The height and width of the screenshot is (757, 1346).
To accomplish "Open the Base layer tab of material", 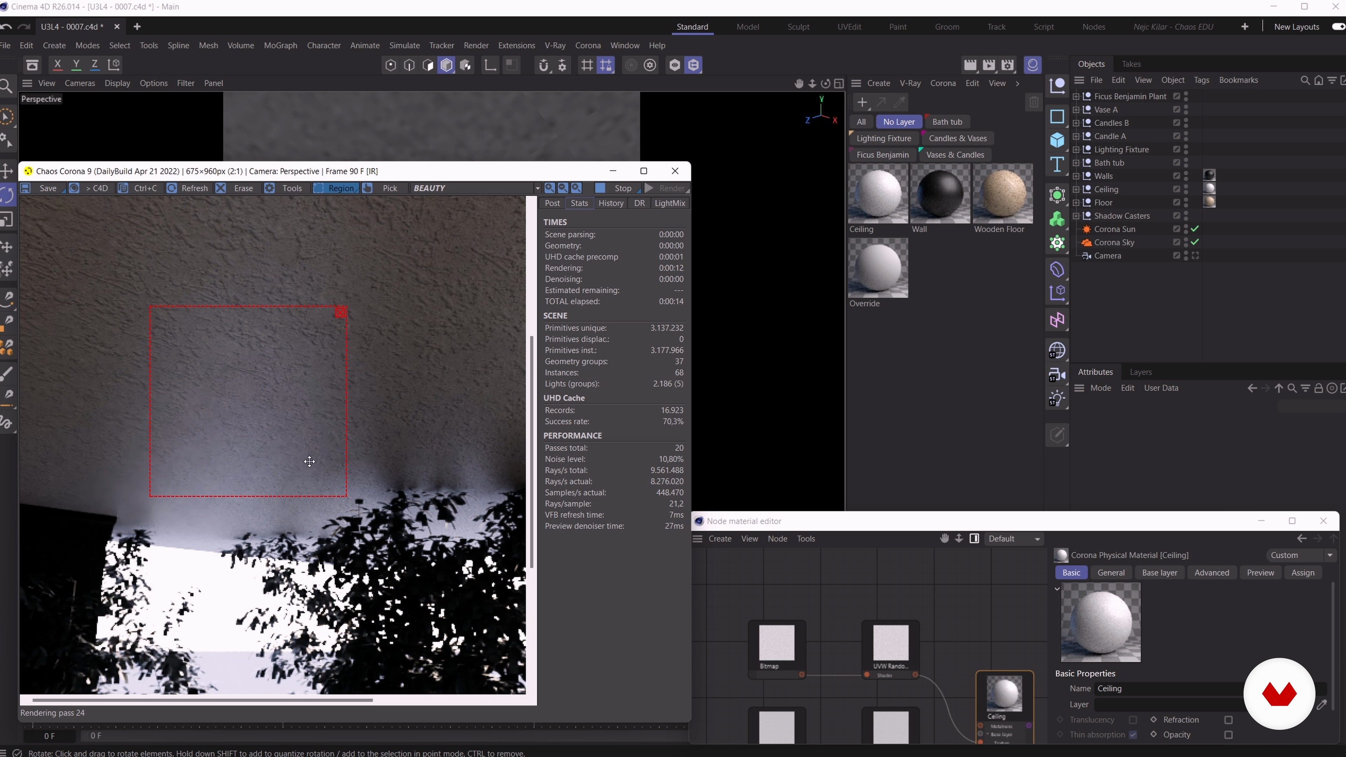I will [1160, 573].
